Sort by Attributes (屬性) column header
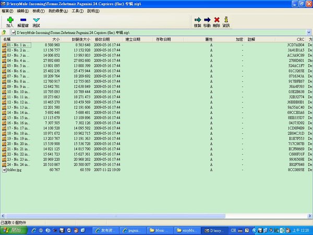 pos(199,39)
